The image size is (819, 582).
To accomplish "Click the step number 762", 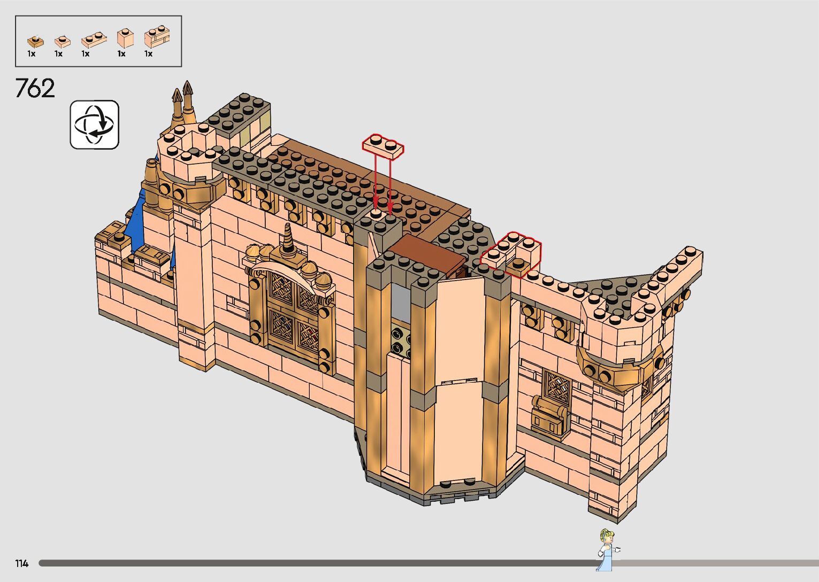I will tap(35, 89).
